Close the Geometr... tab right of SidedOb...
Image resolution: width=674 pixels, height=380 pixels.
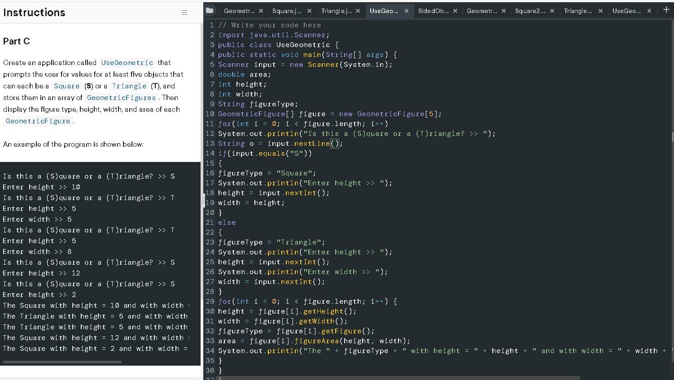click(503, 11)
